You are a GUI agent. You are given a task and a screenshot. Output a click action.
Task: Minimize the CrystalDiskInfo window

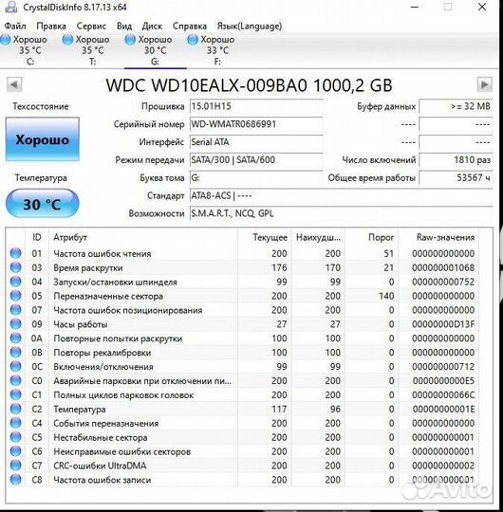415,7
